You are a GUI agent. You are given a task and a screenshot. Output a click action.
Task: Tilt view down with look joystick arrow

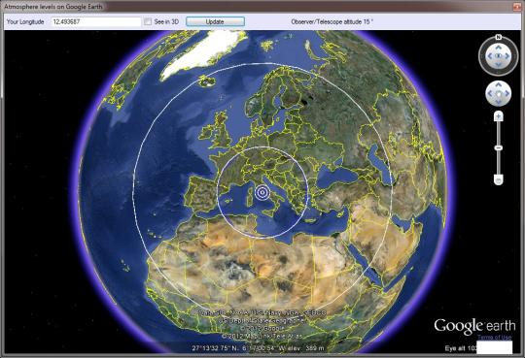pyautogui.click(x=499, y=64)
